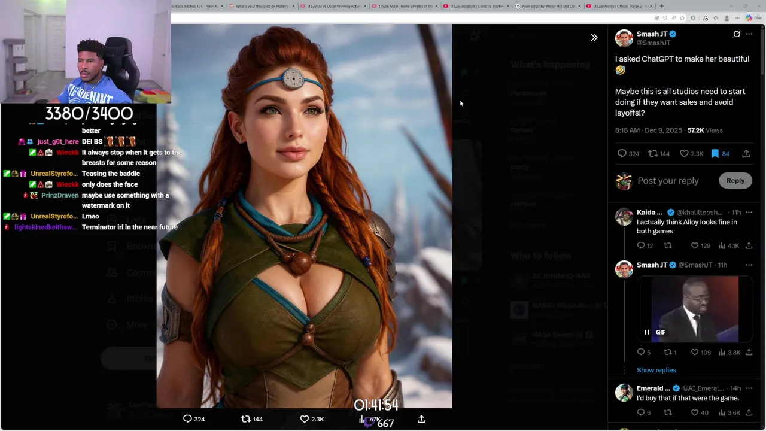
Task: Share Emerald's comment
Action: (x=749, y=412)
